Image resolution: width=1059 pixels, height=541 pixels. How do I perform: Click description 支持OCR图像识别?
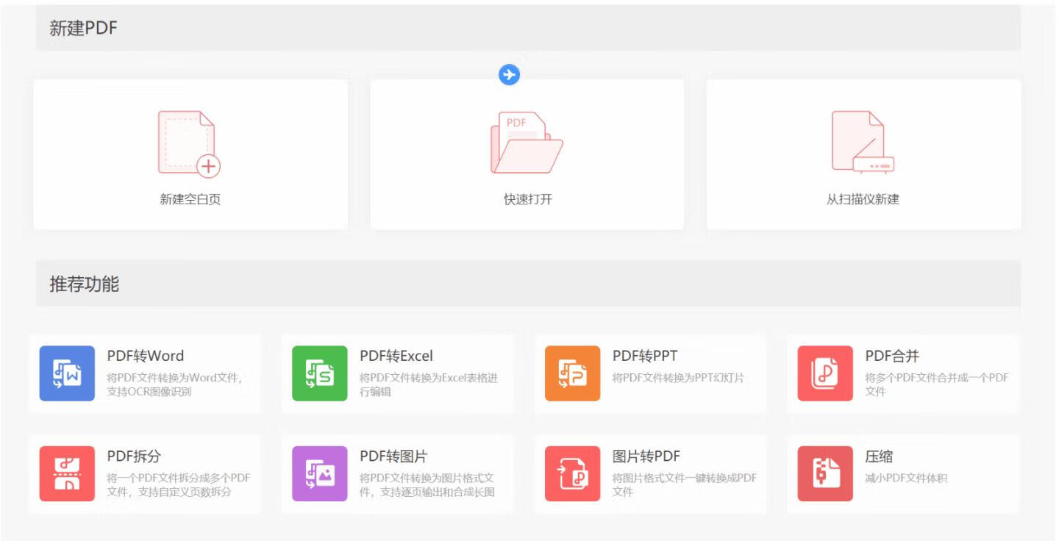(149, 392)
